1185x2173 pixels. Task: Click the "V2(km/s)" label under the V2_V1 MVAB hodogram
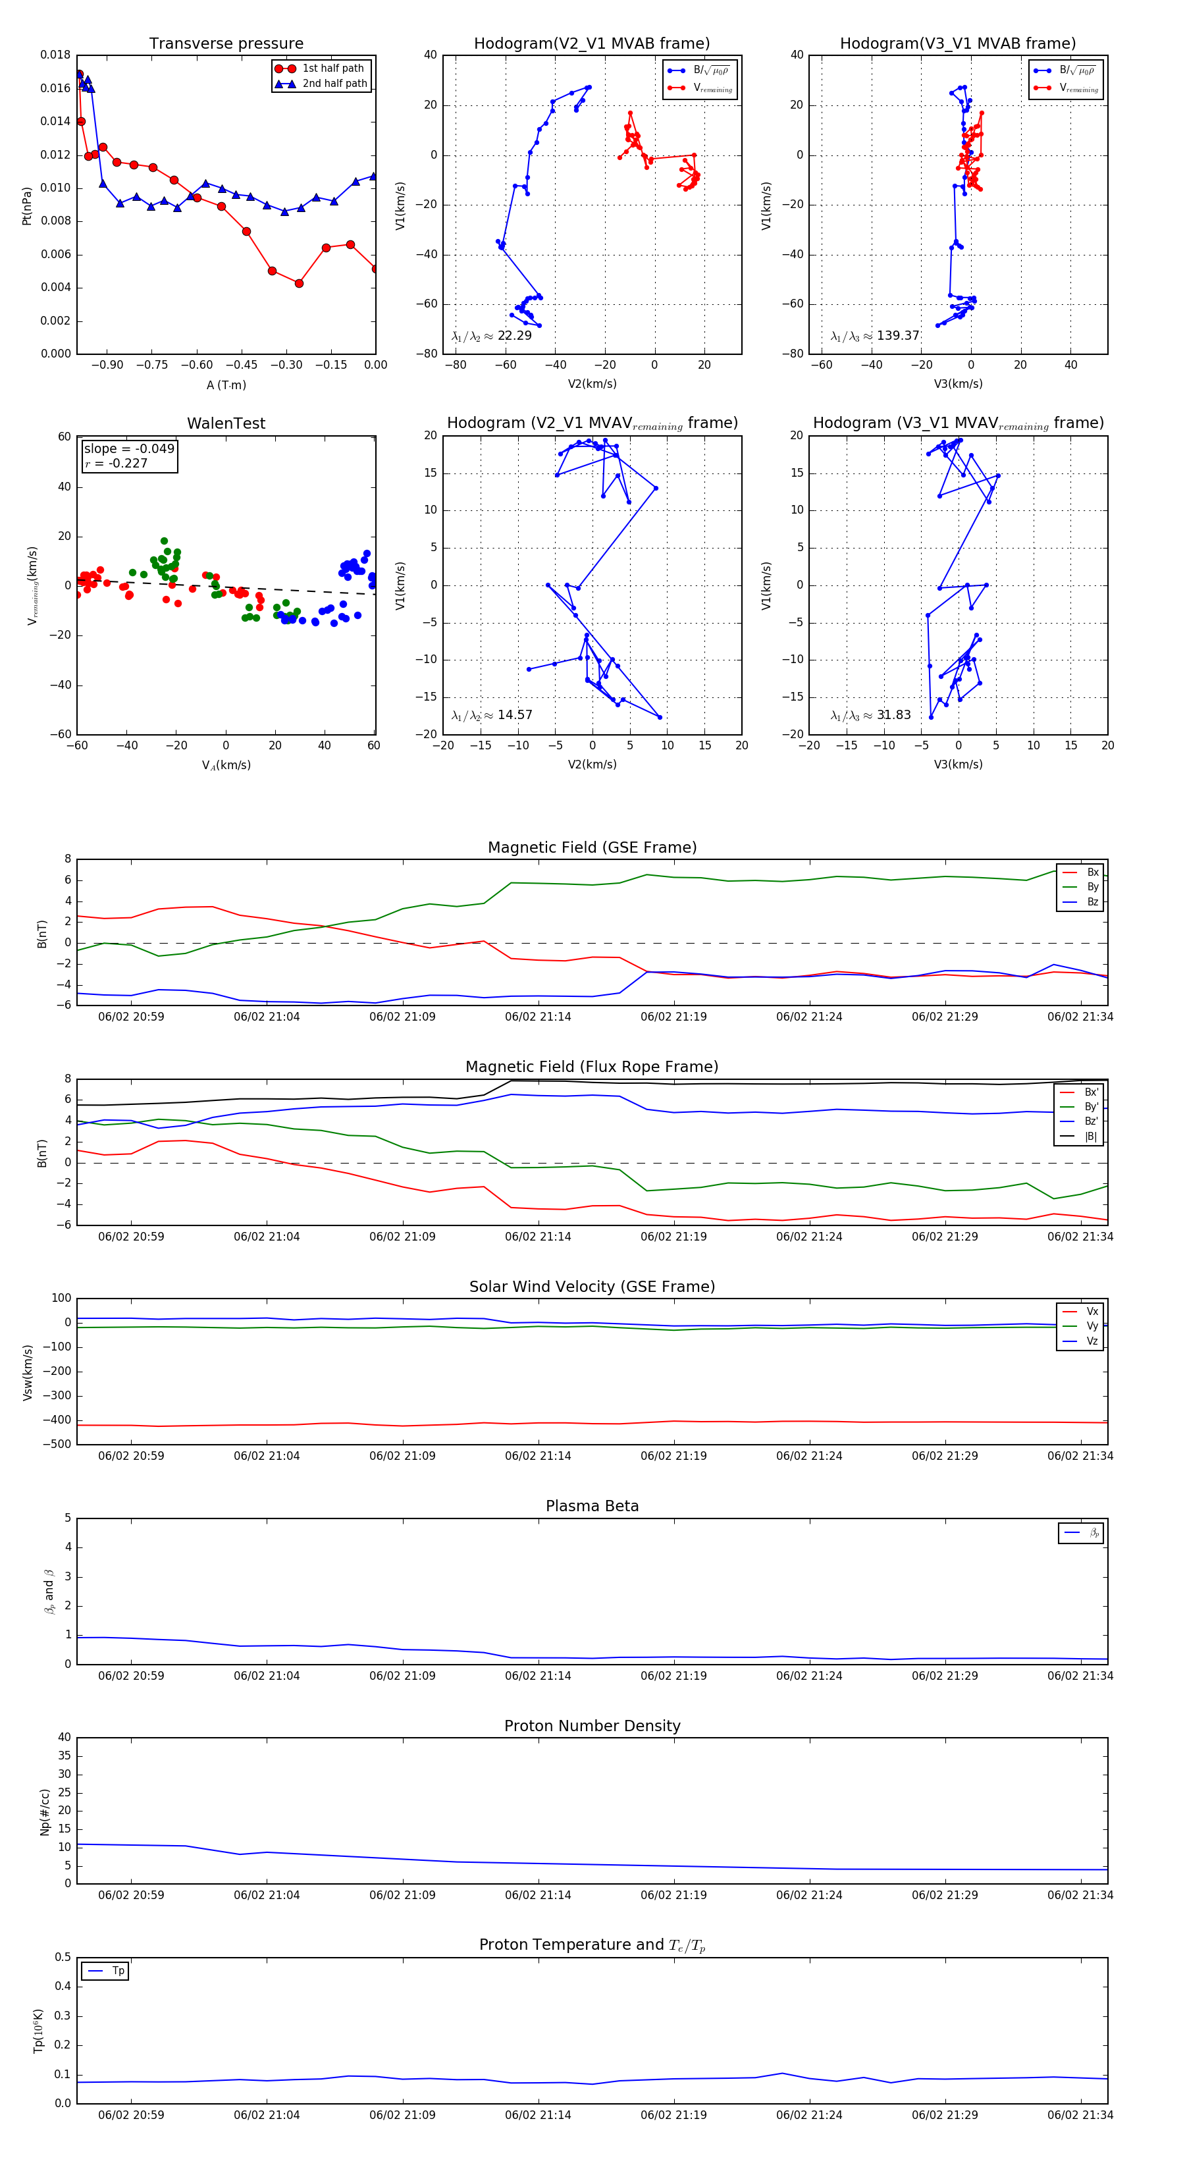click(592, 384)
